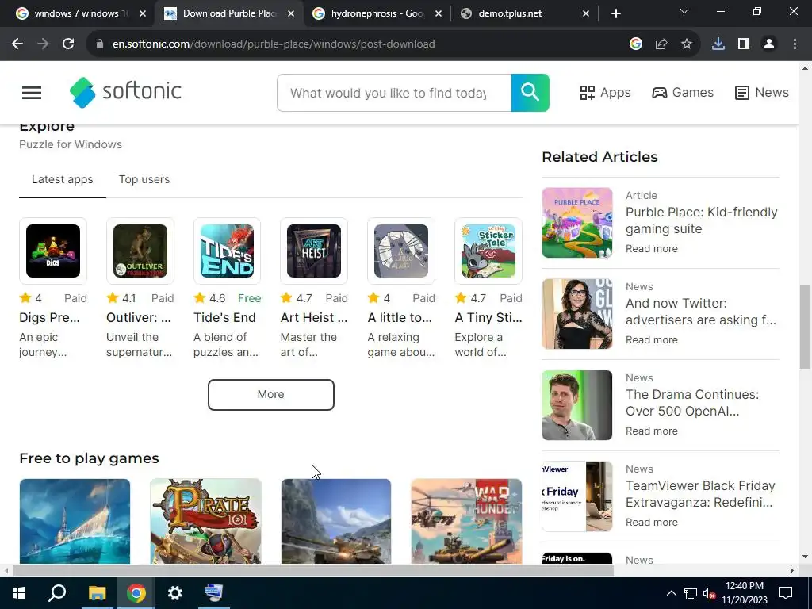Switch to the demo.tplus.net tab
This screenshot has width=812, height=609.
click(x=525, y=13)
